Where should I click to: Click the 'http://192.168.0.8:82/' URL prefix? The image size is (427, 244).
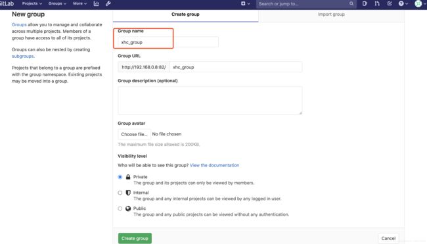pos(144,67)
